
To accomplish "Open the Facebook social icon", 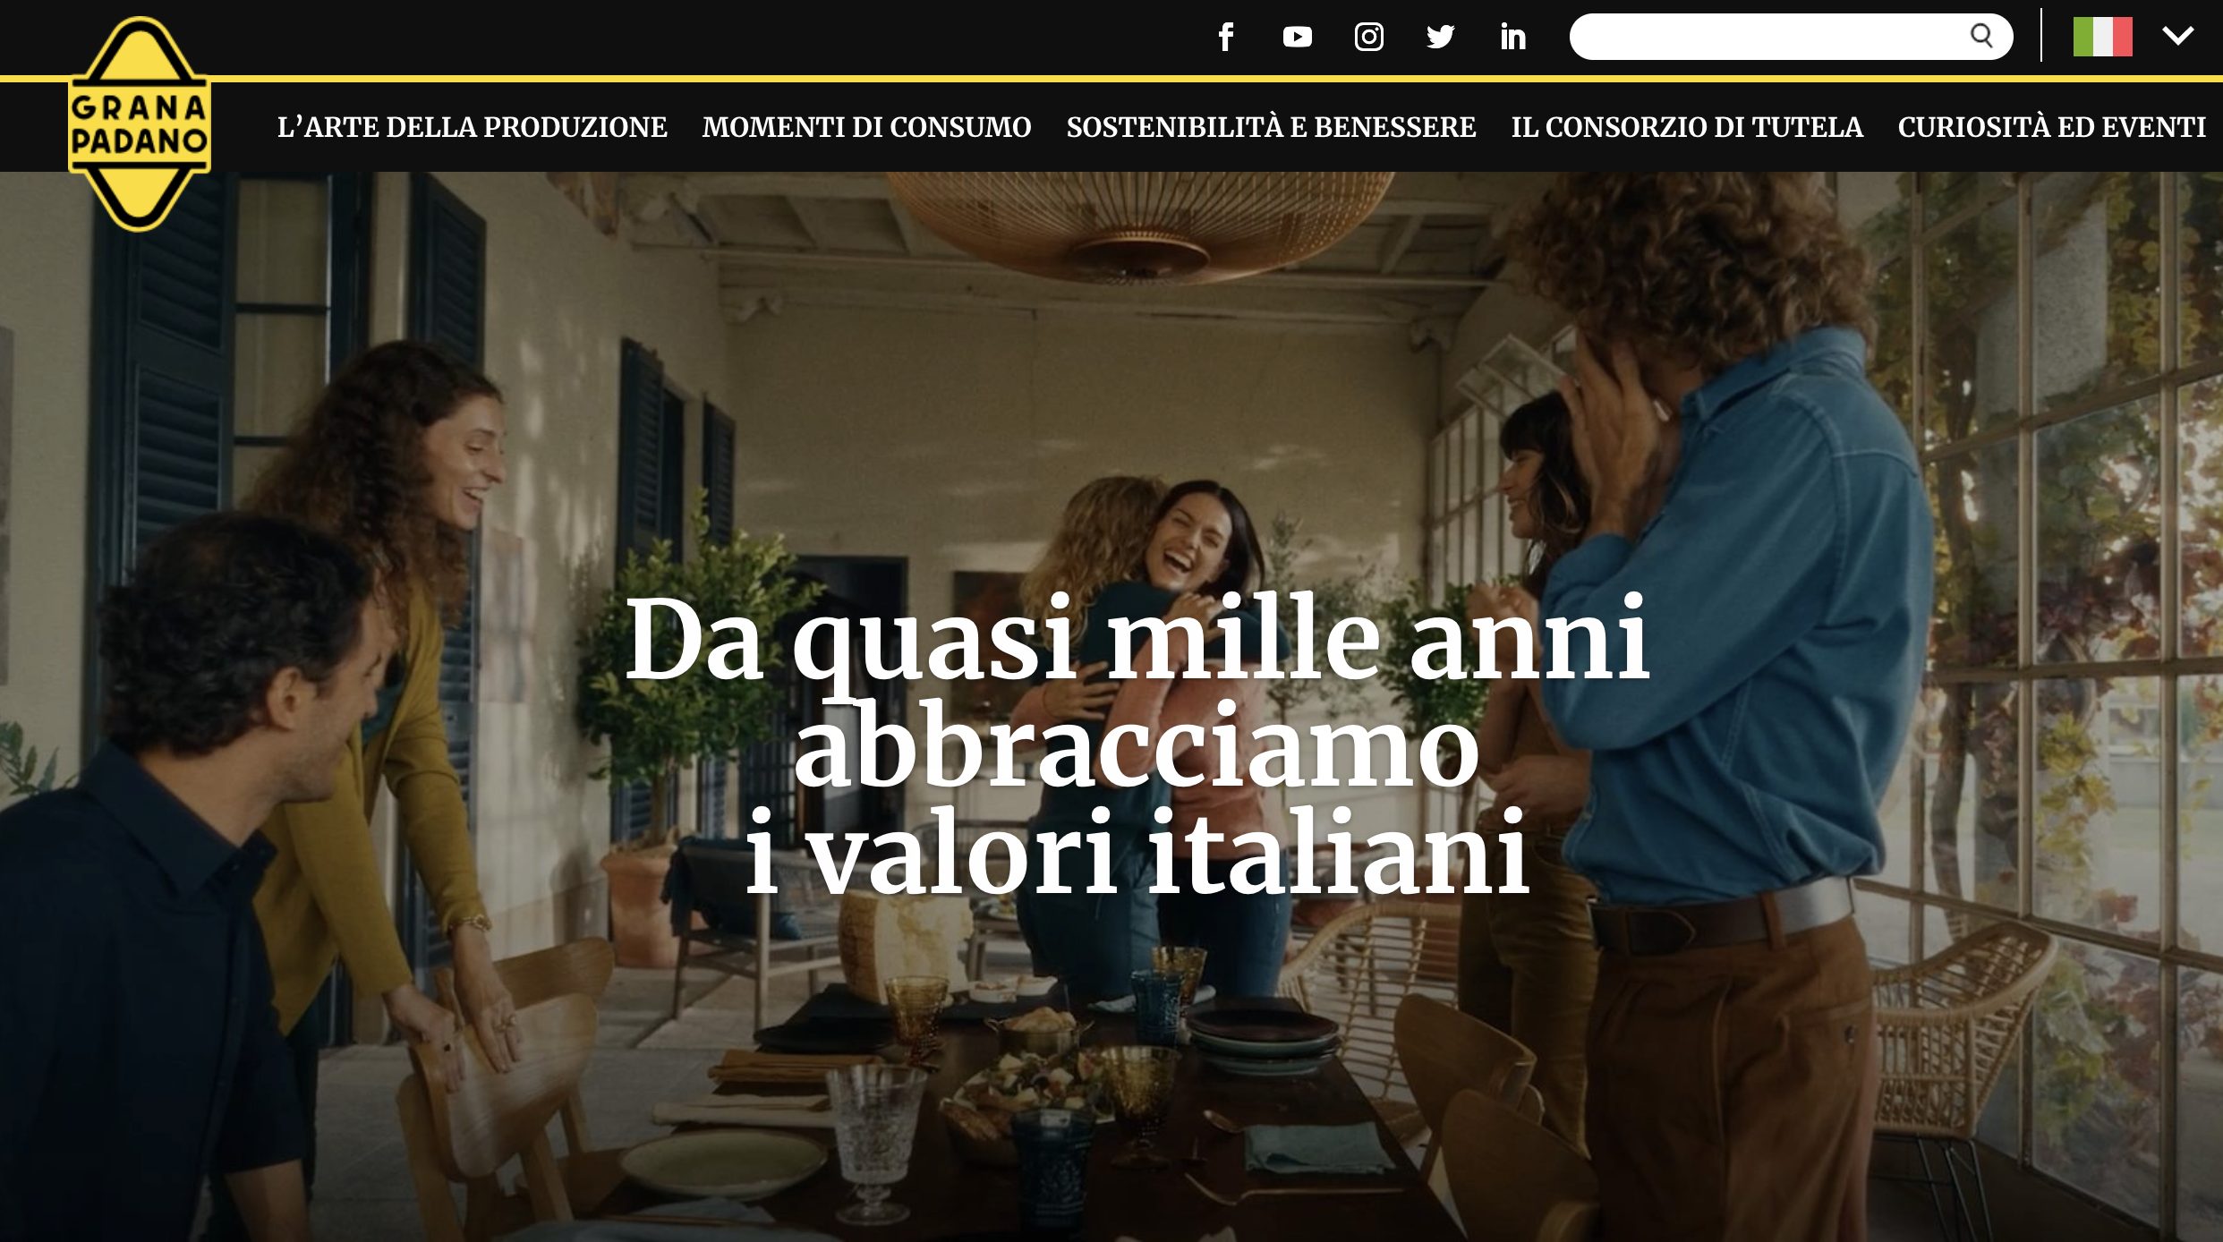I will tap(1226, 37).
